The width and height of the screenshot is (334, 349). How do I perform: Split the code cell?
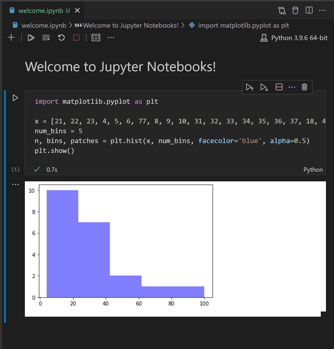pos(279,87)
